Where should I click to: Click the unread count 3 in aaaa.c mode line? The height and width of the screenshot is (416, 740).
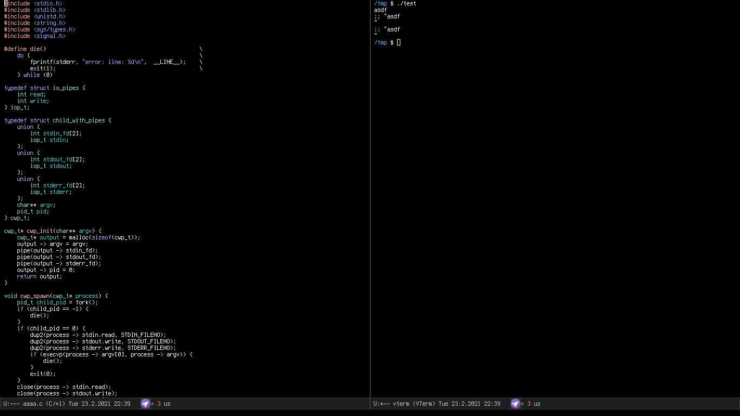coord(159,404)
